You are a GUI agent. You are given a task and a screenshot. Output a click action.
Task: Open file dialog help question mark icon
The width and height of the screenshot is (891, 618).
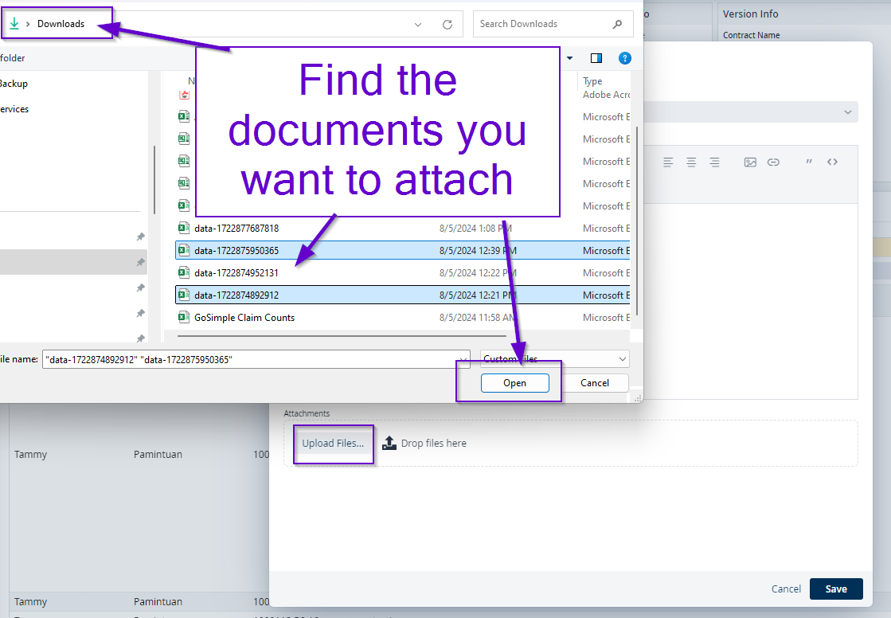[625, 58]
